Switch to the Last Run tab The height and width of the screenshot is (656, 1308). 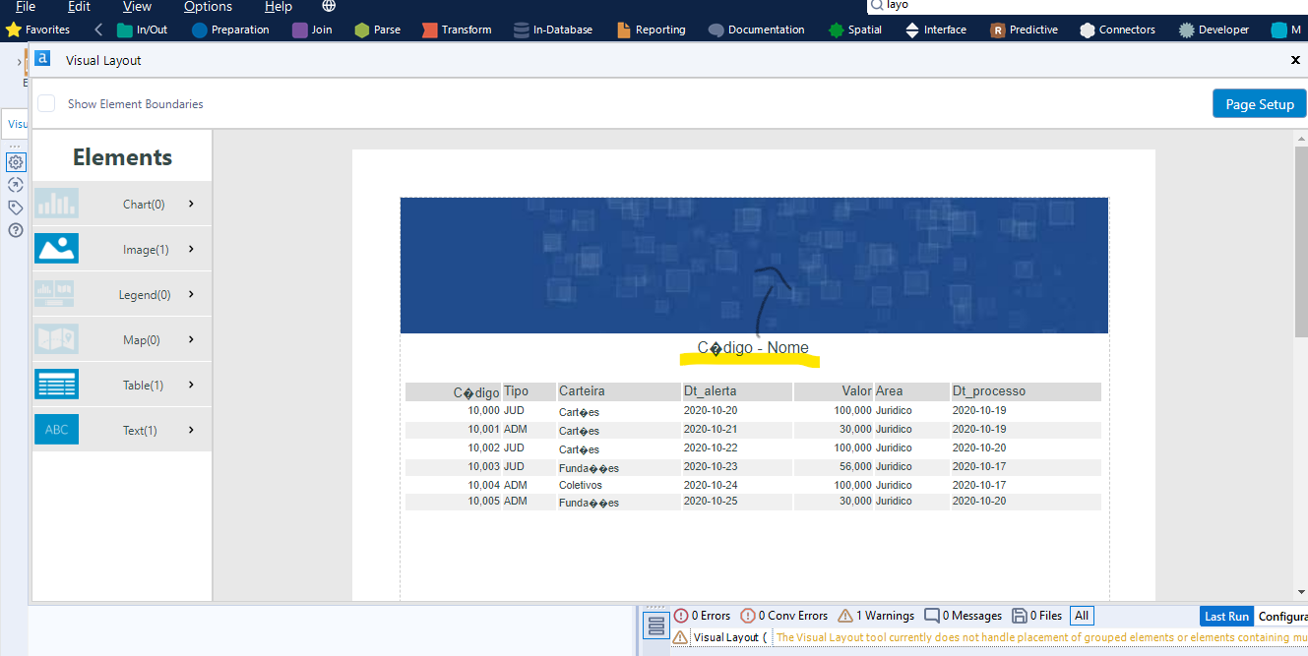(x=1225, y=615)
